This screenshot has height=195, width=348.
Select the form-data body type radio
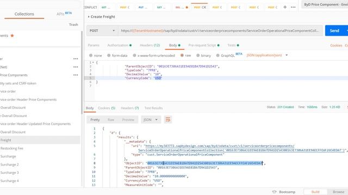coord(109,55)
